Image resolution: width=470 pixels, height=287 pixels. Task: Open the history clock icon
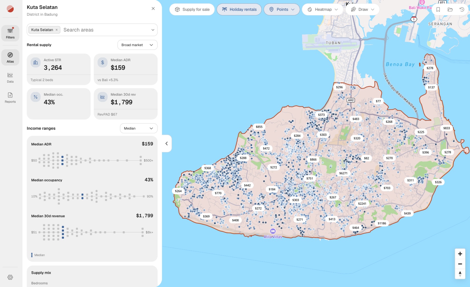(x=462, y=9)
